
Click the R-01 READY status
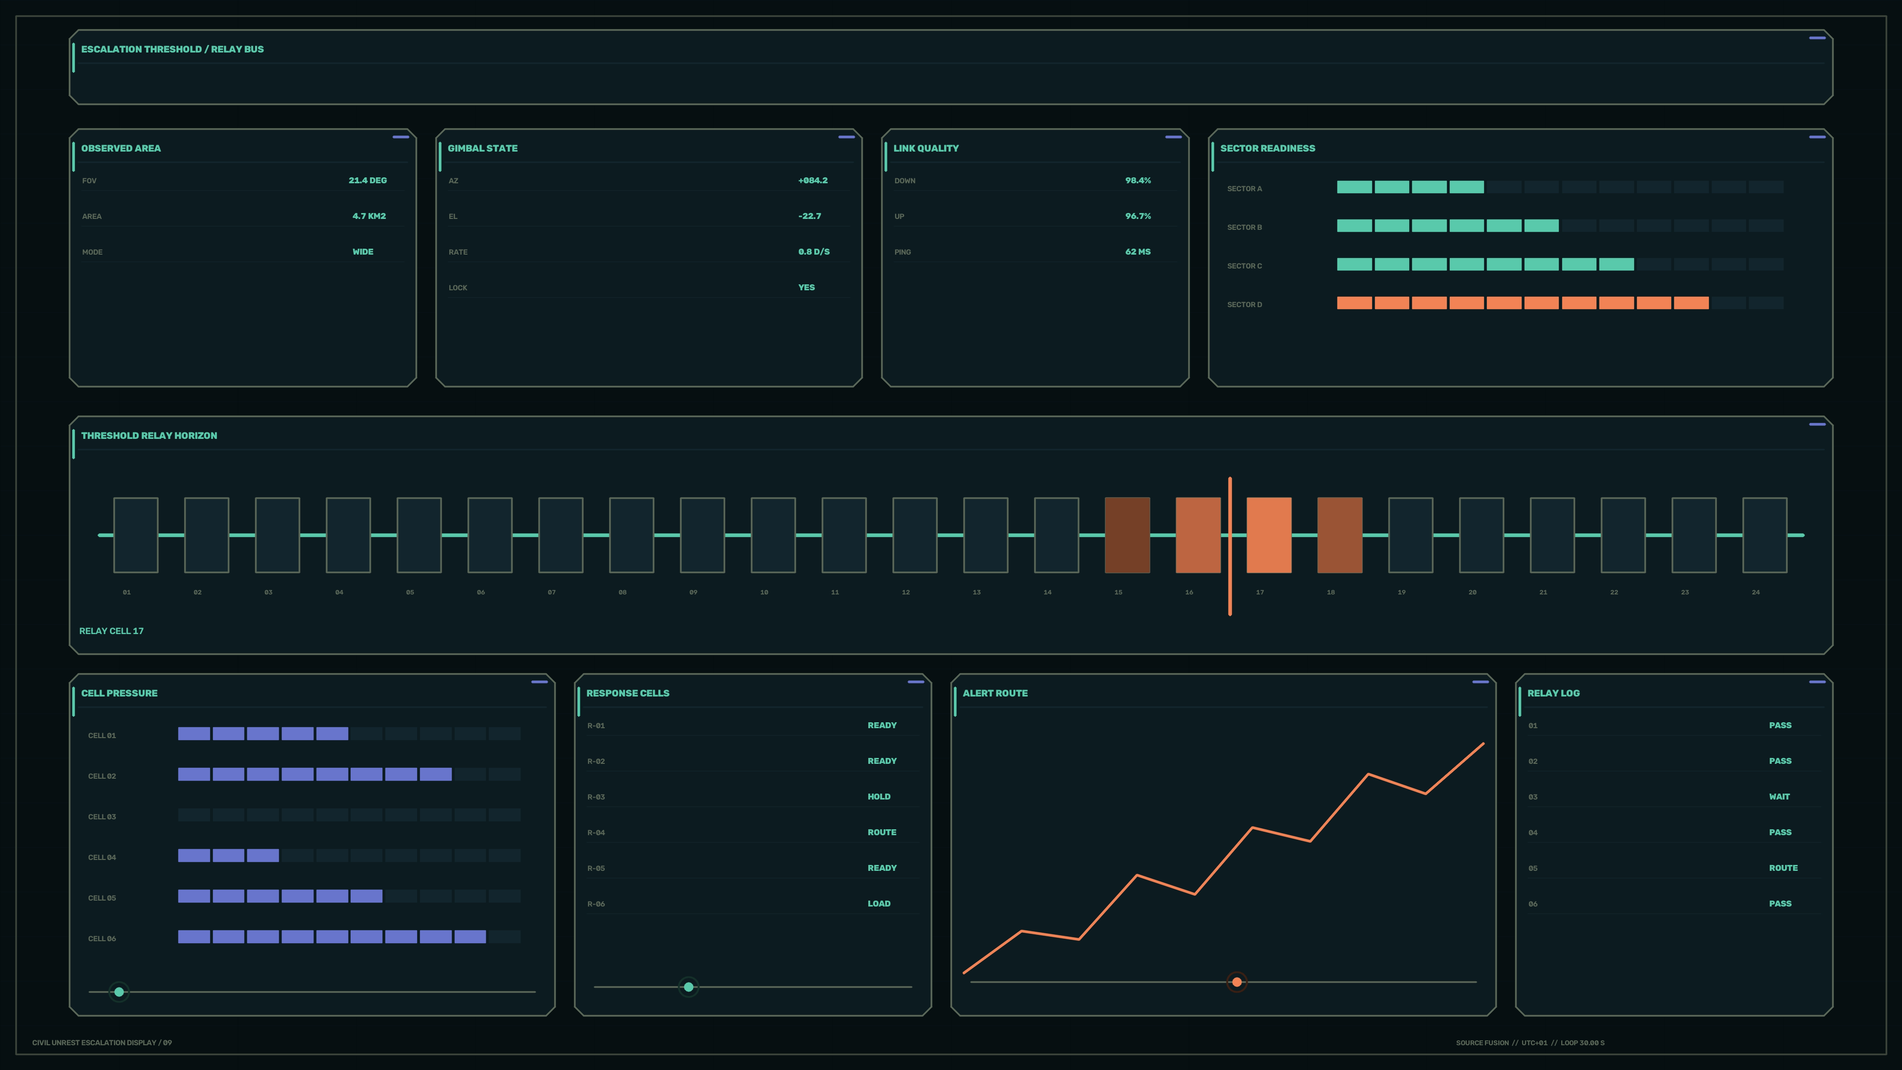pos(882,725)
